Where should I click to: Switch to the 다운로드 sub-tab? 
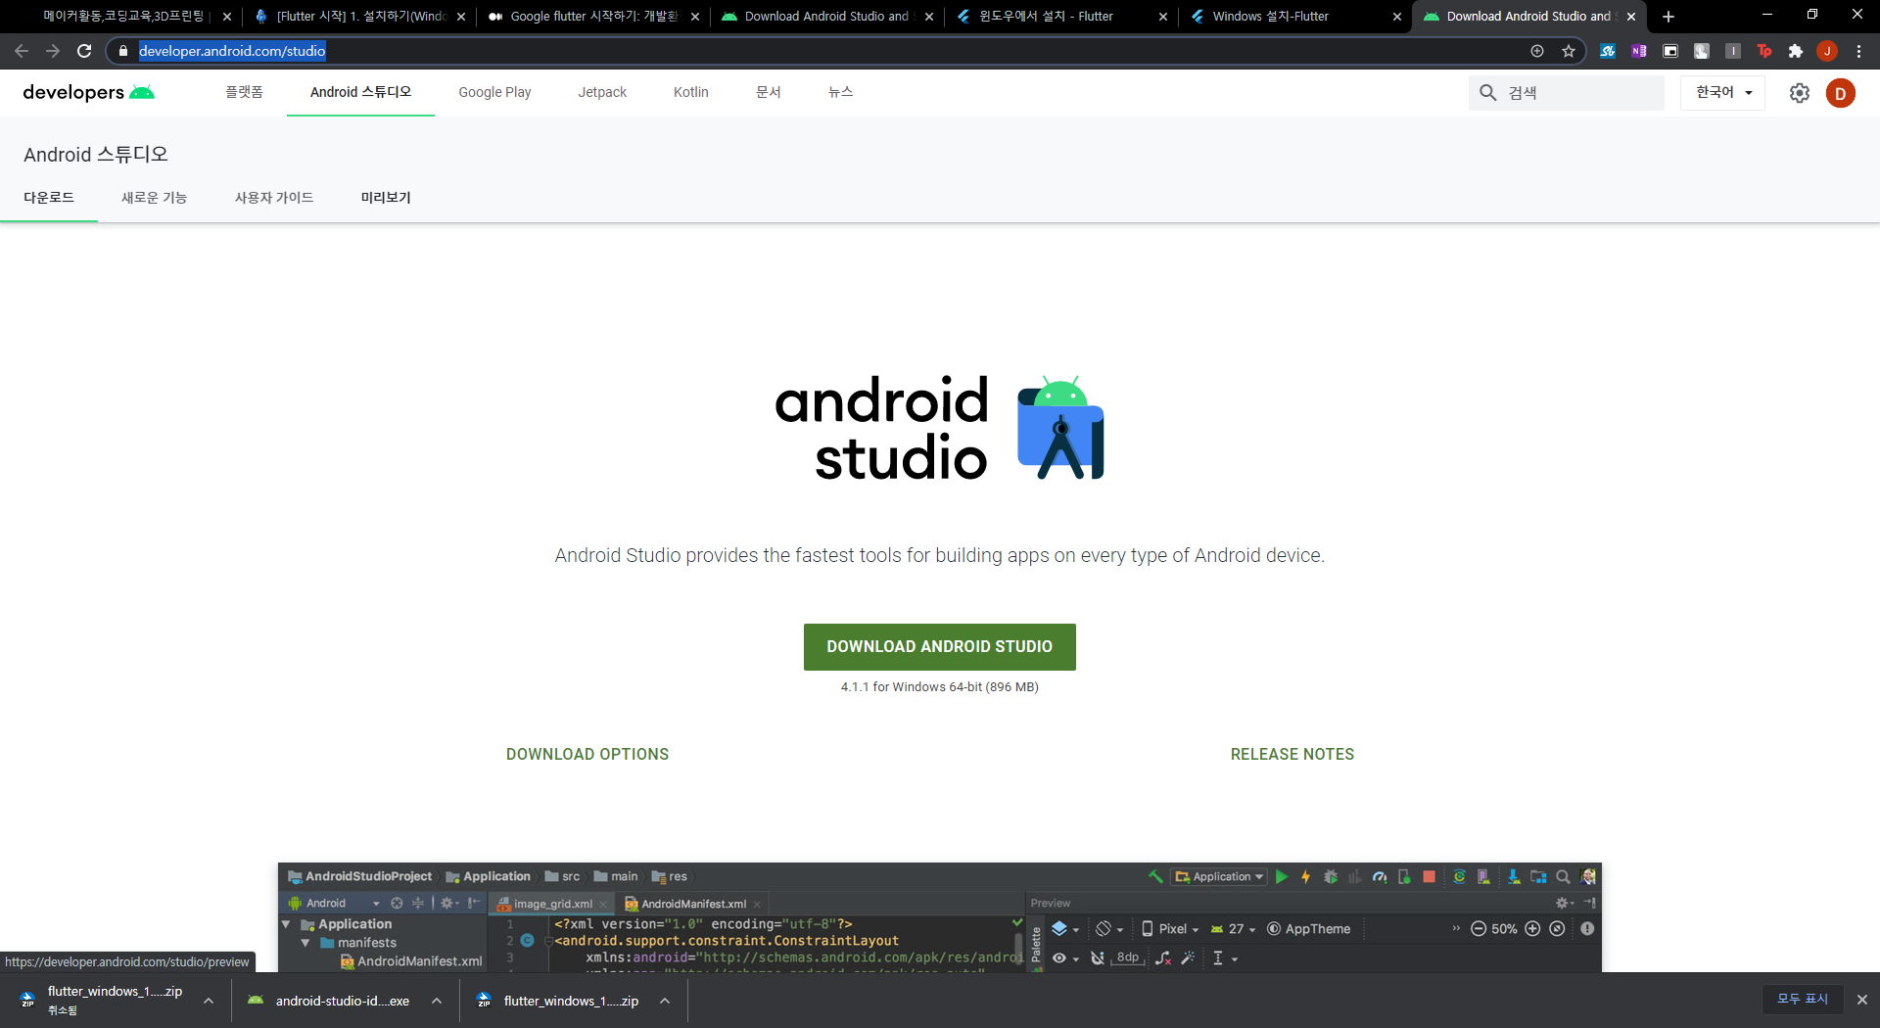click(49, 198)
